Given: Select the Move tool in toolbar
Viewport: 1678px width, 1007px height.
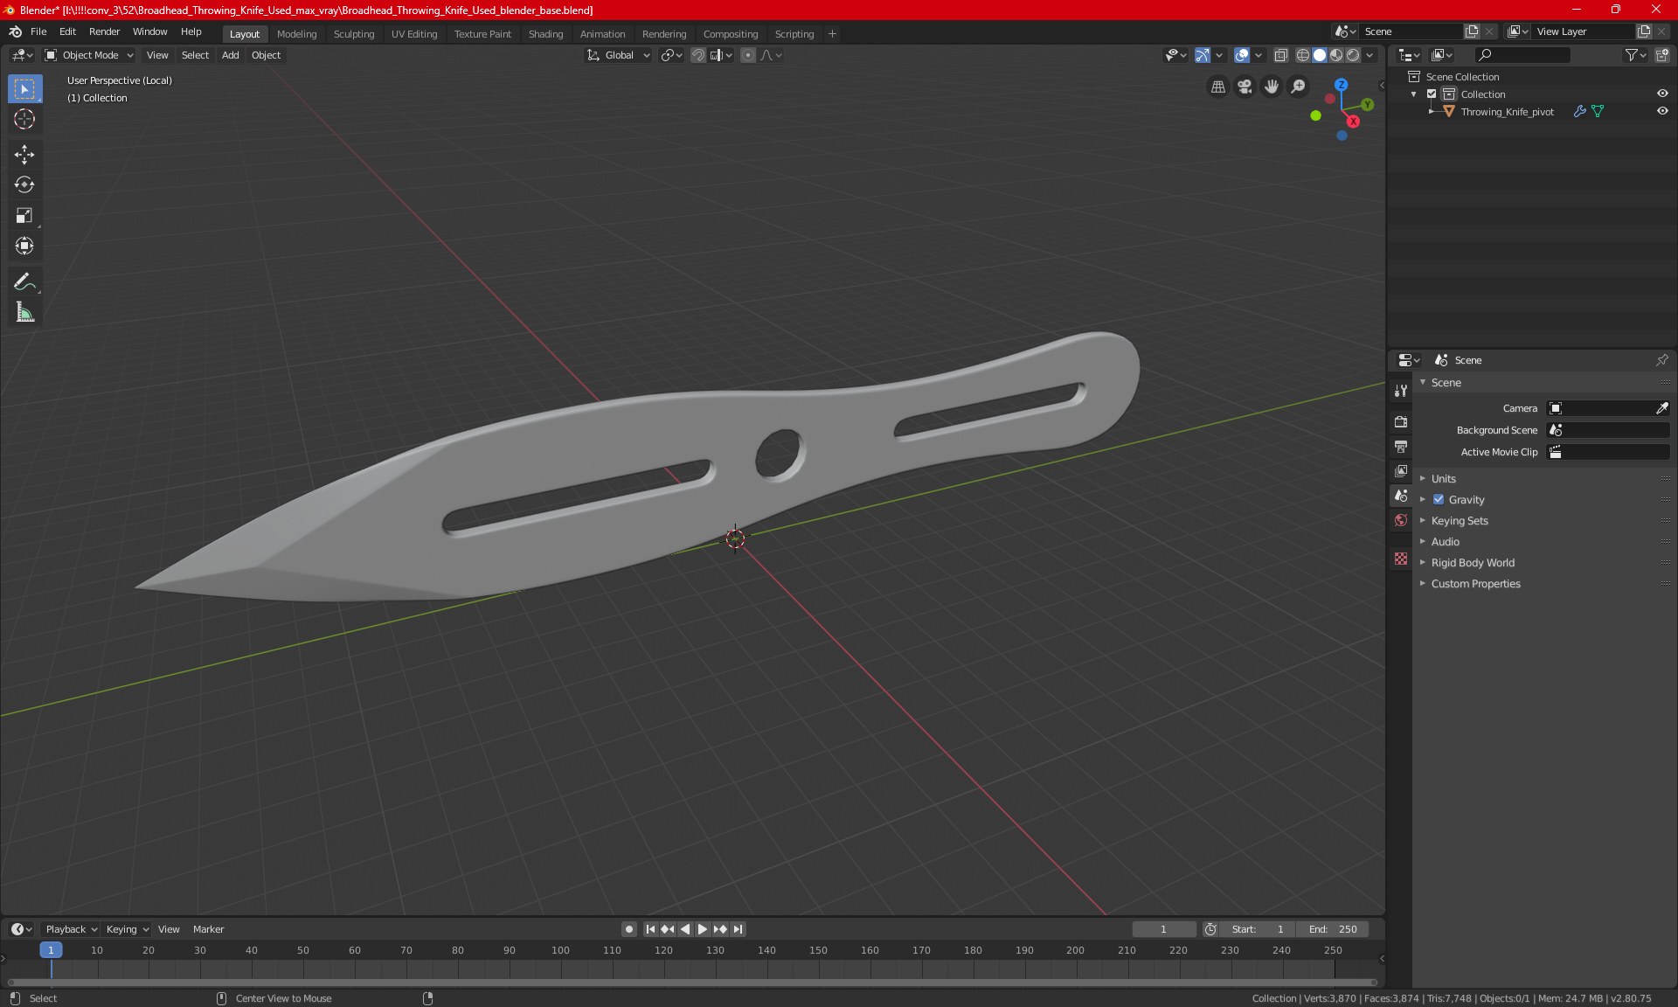Looking at the screenshot, I should (x=24, y=152).
